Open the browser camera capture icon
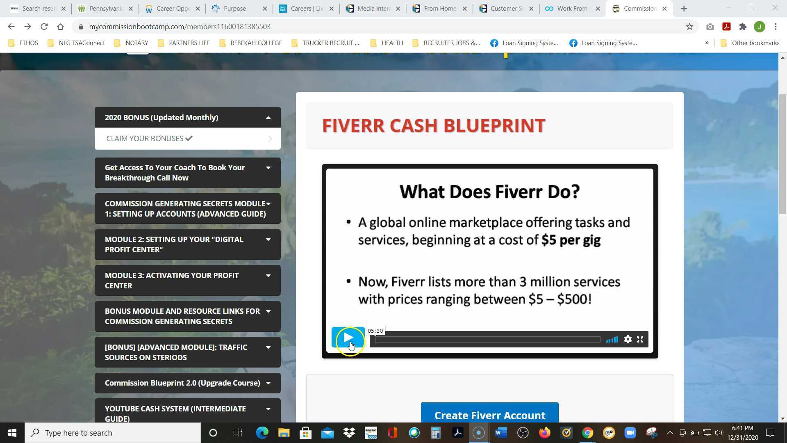The image size is (787, 443). 710,26
